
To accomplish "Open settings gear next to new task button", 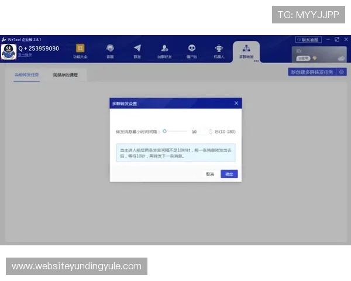I will click(342, 72).
